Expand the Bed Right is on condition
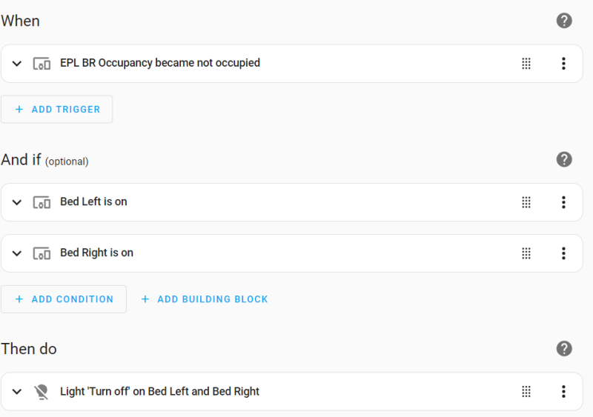 click(x=17, y=253)
